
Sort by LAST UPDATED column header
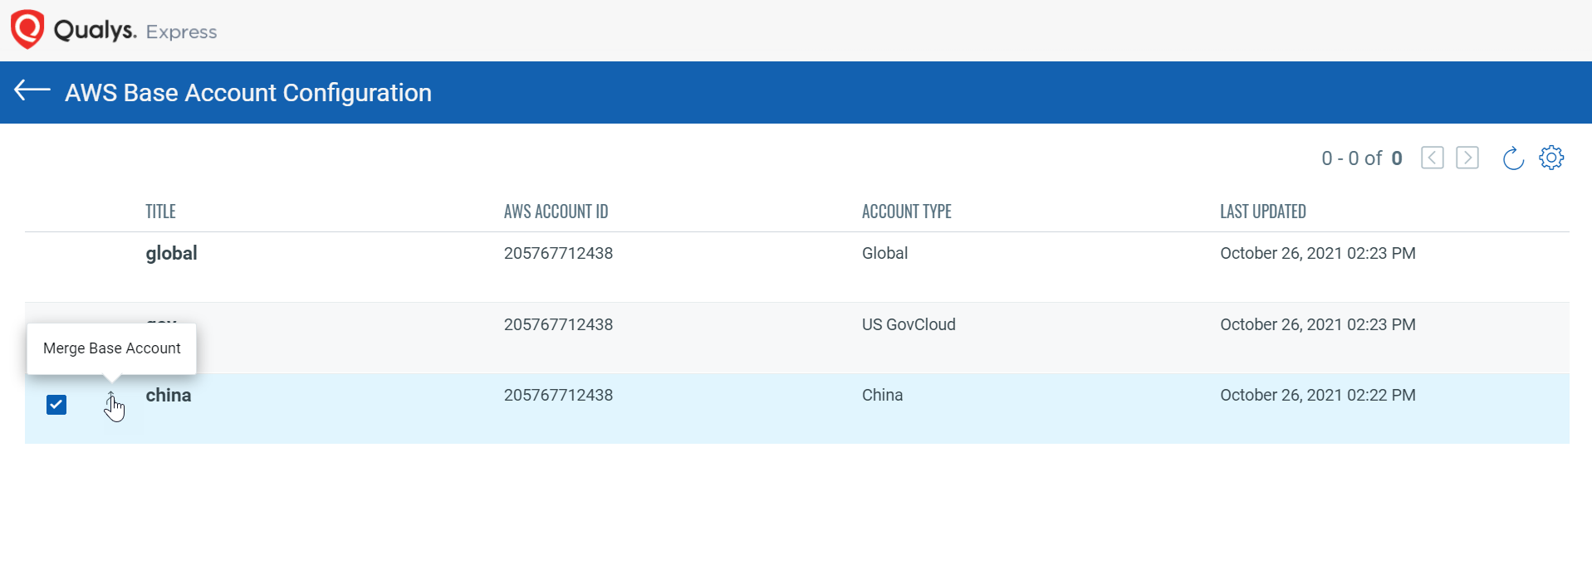[x=1262, y=212]
